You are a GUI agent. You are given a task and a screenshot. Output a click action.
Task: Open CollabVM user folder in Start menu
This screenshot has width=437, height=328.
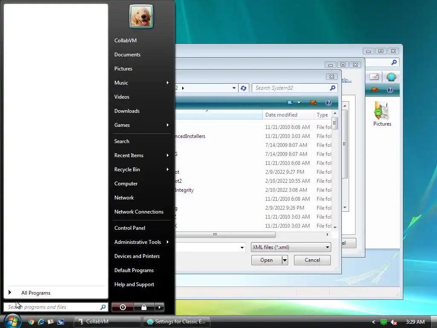tap(125, 41)
